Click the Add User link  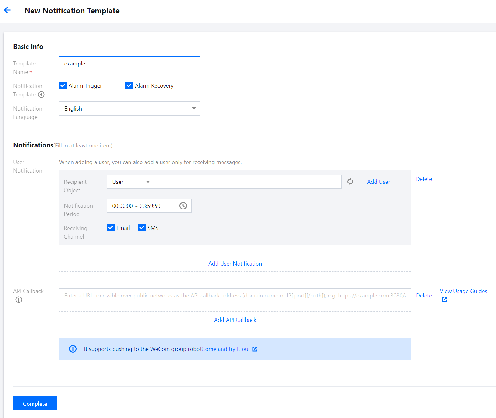click(x=378, y=182)
